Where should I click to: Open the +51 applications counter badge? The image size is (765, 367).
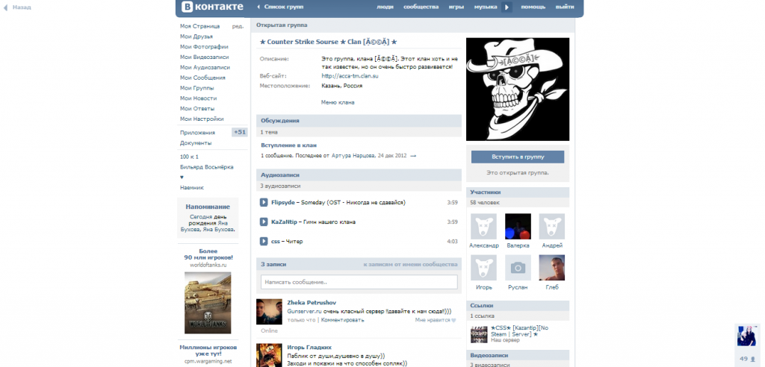click(x=239, y=132)
